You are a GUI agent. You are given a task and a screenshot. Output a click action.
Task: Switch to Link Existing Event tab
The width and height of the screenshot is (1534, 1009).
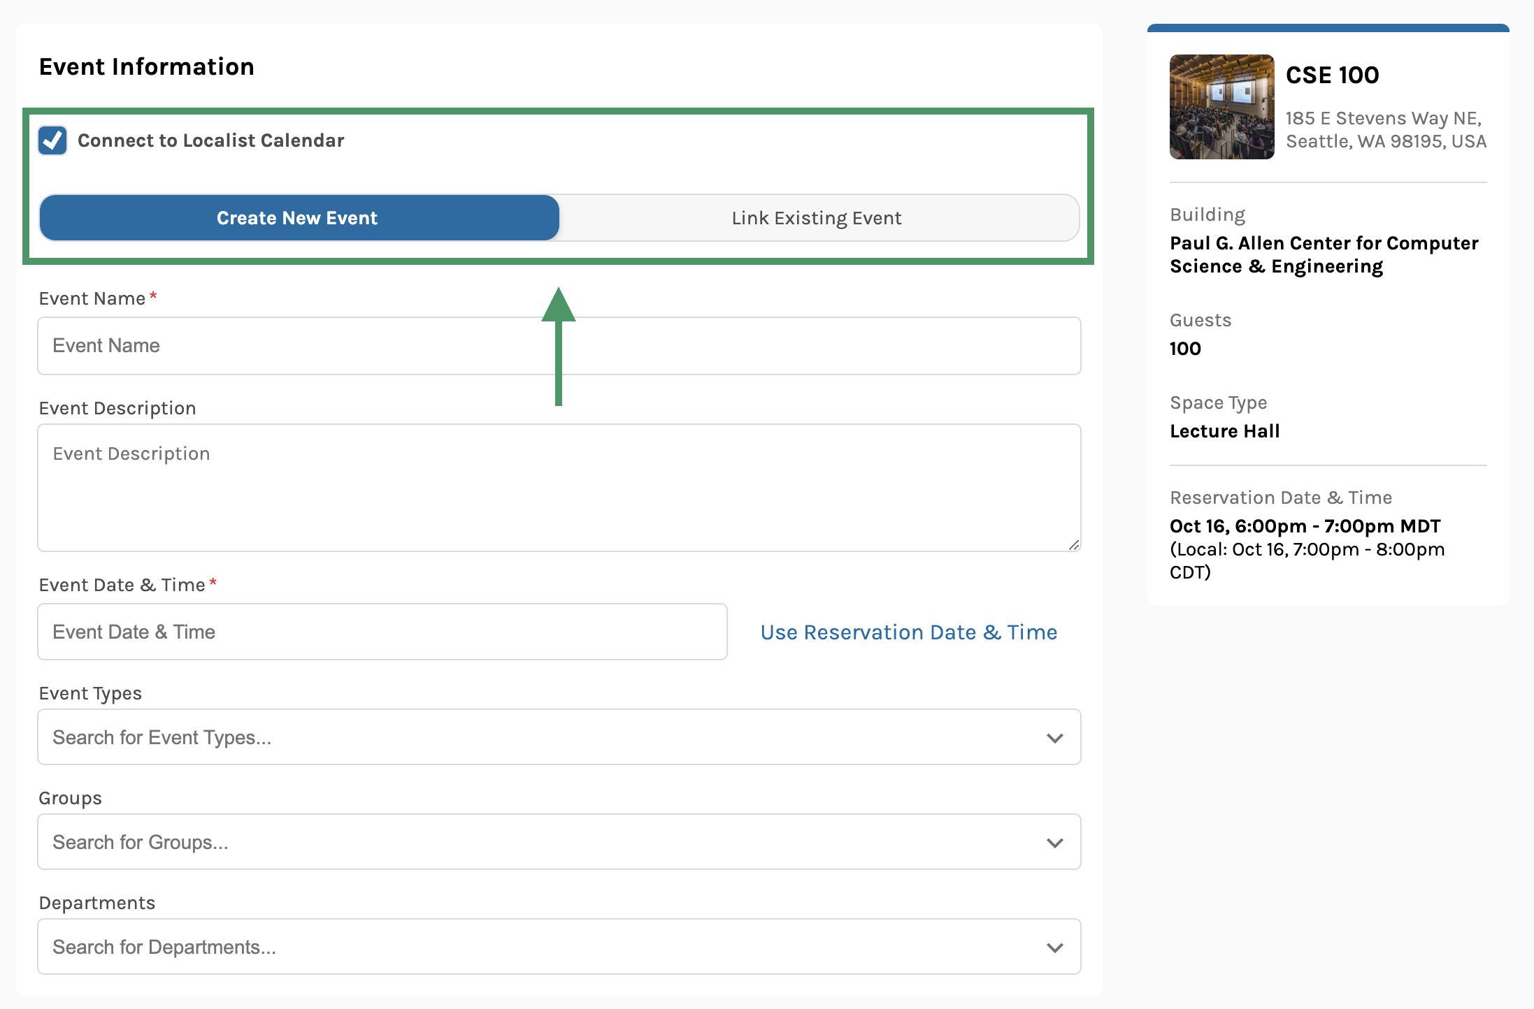[817, 218]
